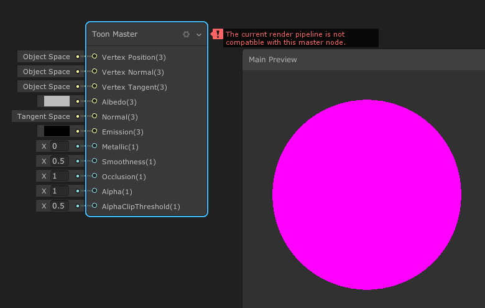Click the Normal(3) input port
485x308 pixels.
tap(95, 116)
